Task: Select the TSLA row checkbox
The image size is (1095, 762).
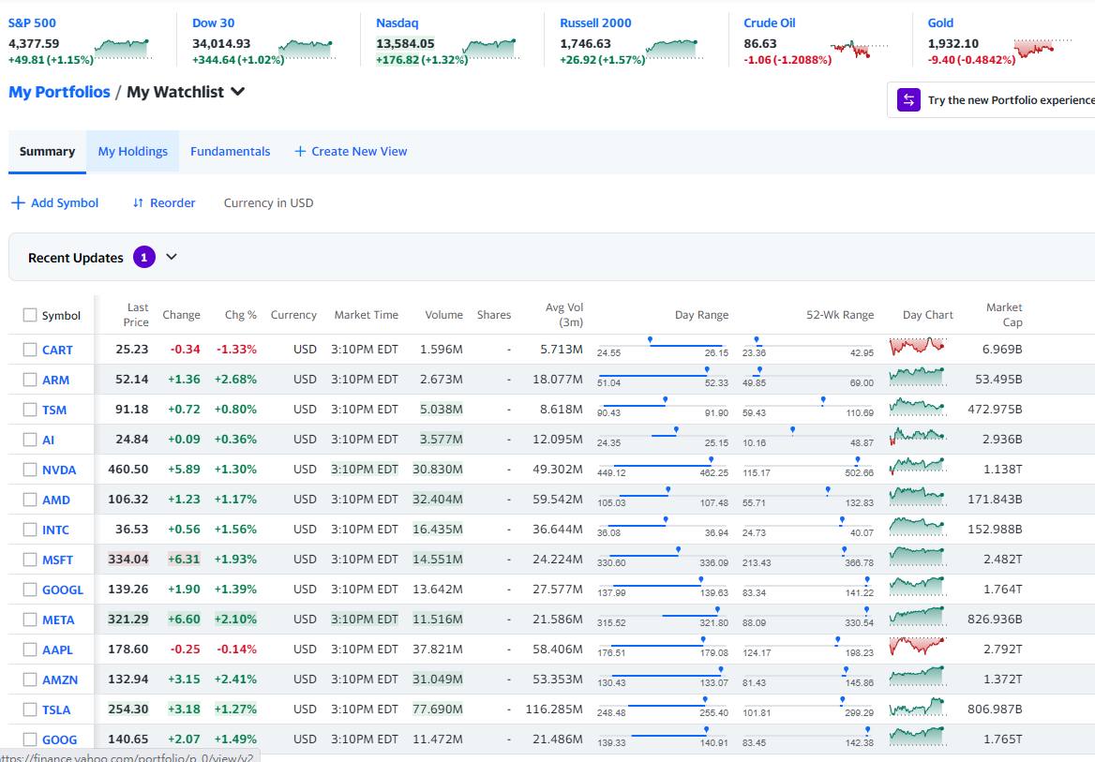Action: [x=30, y=710]
